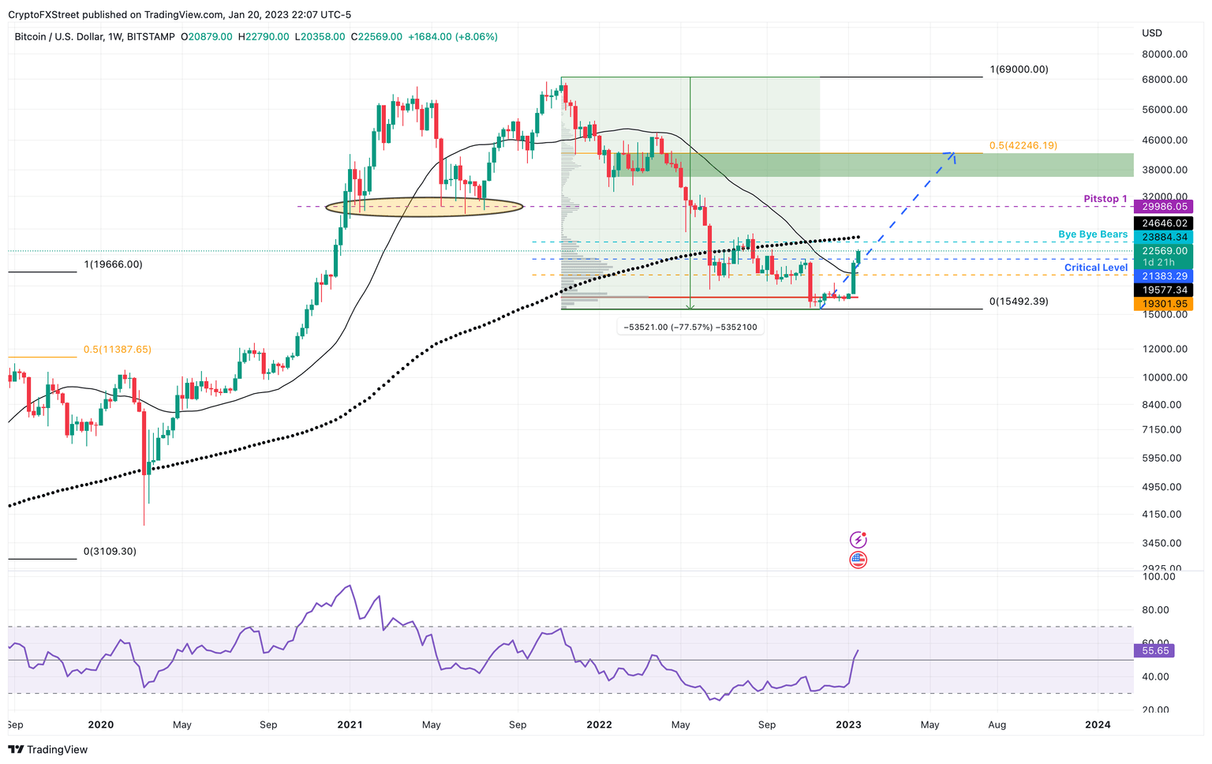
Task: Select the 22569.00 current price tag
Action: click(x=1165, y=249)
